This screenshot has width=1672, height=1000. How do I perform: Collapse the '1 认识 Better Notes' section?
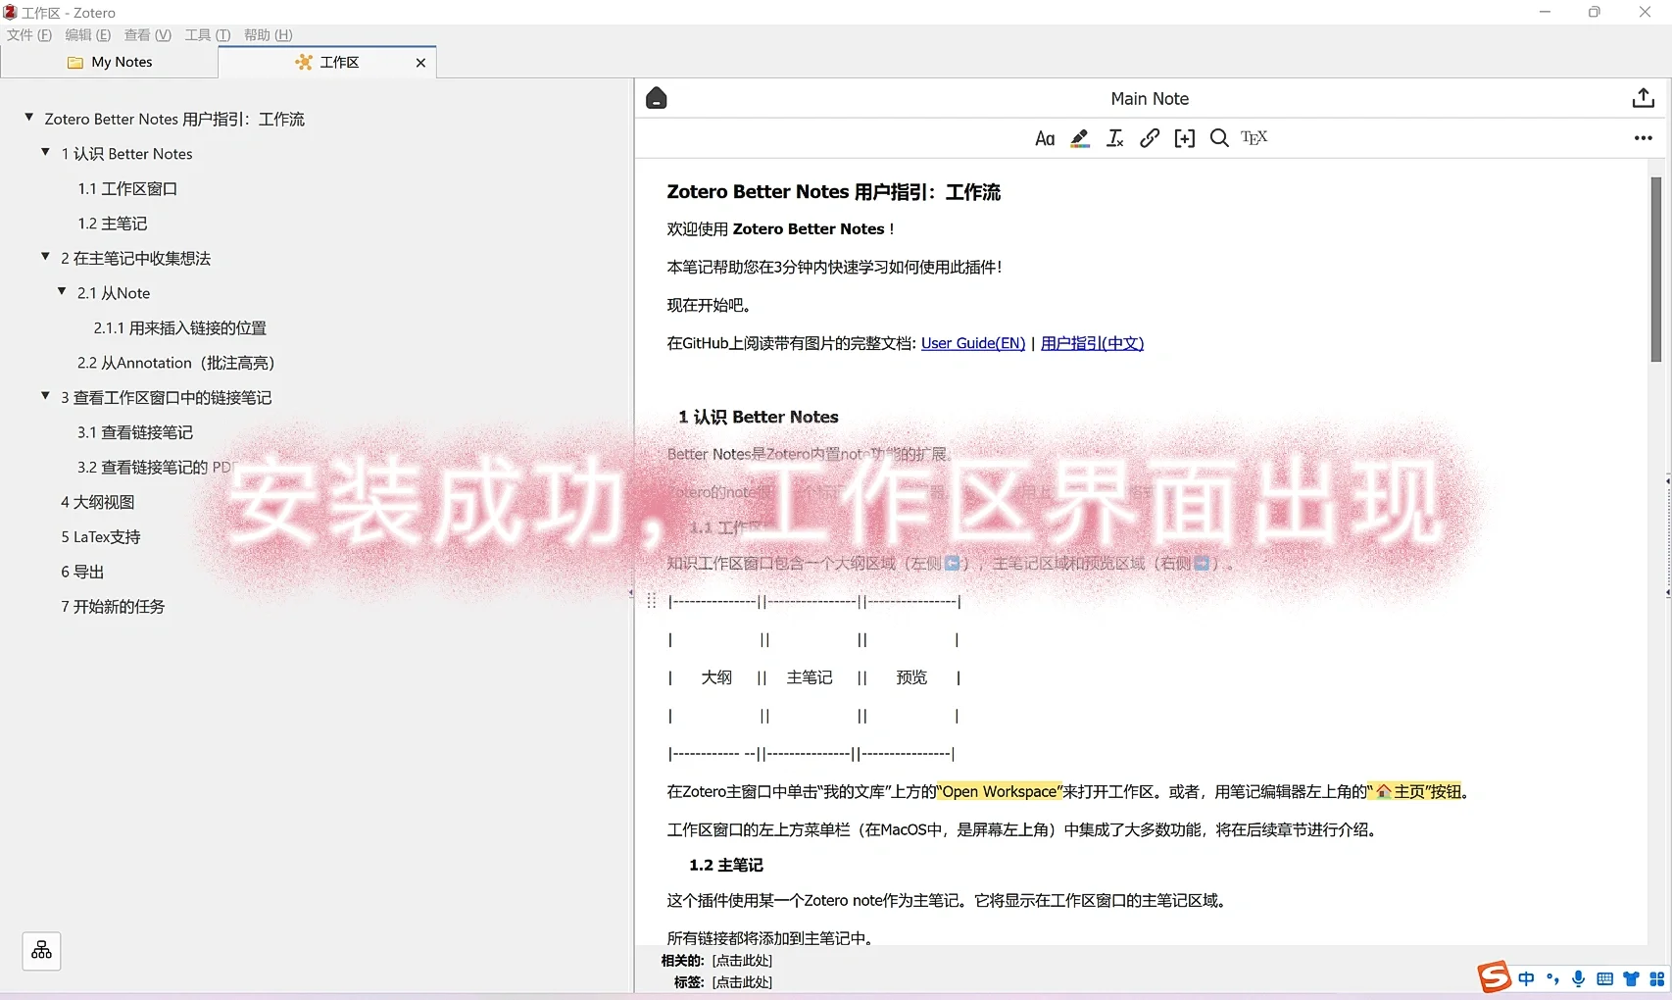[x=45, y=152]
